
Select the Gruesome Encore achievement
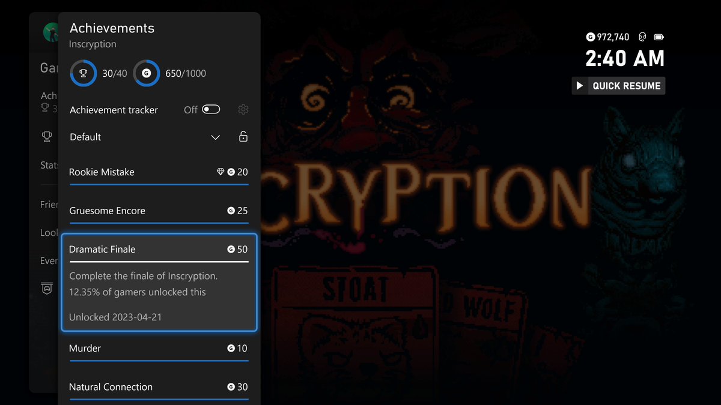(x=159, y=211)
